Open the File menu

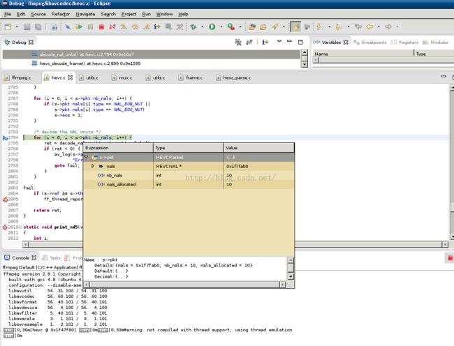tap(8, 14)
